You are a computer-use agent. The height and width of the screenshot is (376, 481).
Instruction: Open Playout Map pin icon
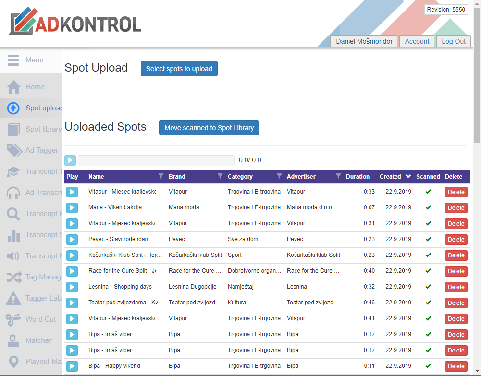pyautogui.click(x=14, y=362)
